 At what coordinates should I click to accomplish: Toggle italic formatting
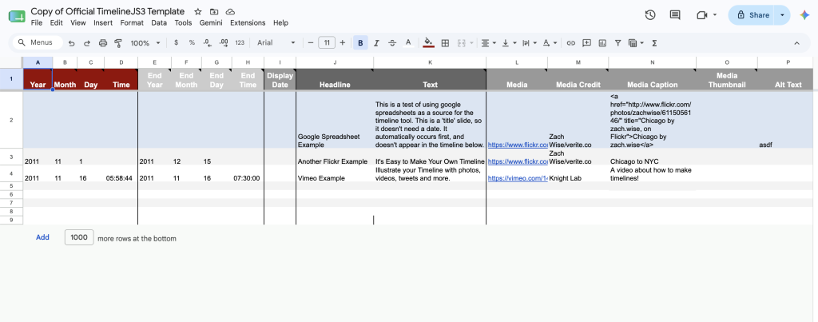tap(376, 43)
